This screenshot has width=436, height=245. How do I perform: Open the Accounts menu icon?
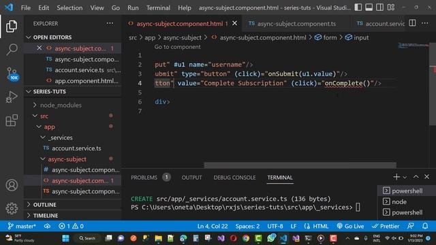coord(12,185)
